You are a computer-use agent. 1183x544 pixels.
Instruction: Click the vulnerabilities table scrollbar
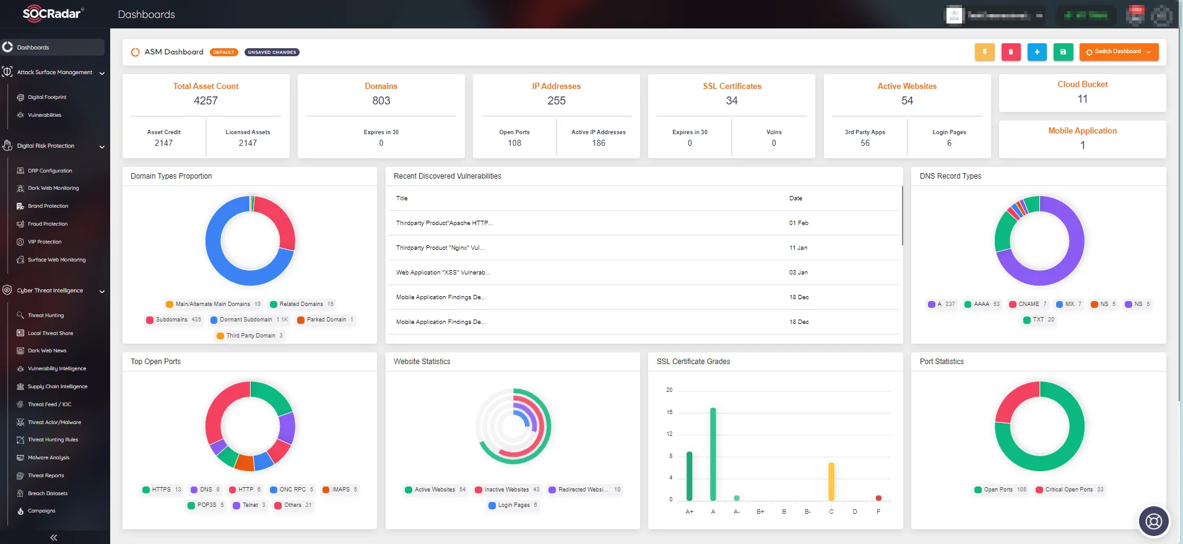pos(902,216)
